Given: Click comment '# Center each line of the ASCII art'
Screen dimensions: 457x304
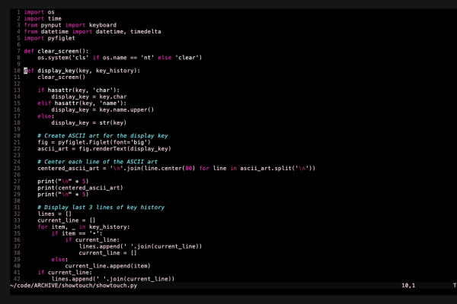Looking at the screenshot, I should (x=97, y=162).
